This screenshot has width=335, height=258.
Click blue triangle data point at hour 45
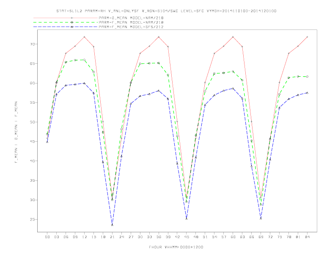187,218
